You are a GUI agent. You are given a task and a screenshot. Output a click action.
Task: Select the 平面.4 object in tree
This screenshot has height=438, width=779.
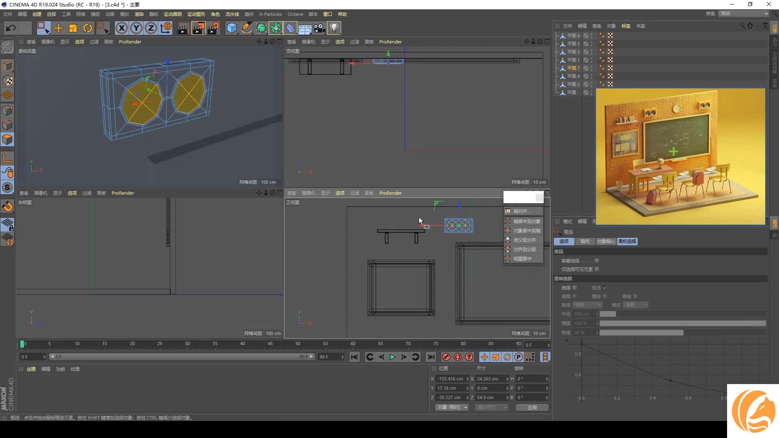click(573, 76)
